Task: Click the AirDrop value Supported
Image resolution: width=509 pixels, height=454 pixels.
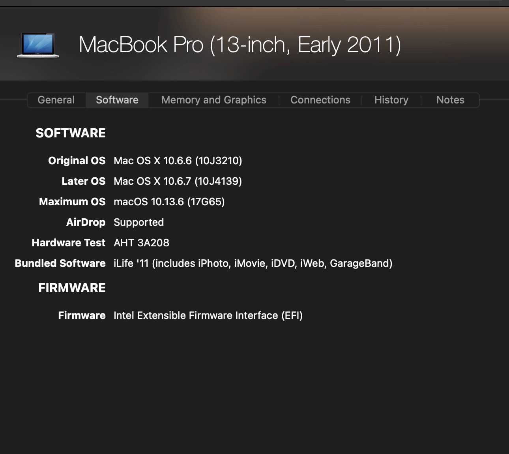Action: tap(139, 222)
